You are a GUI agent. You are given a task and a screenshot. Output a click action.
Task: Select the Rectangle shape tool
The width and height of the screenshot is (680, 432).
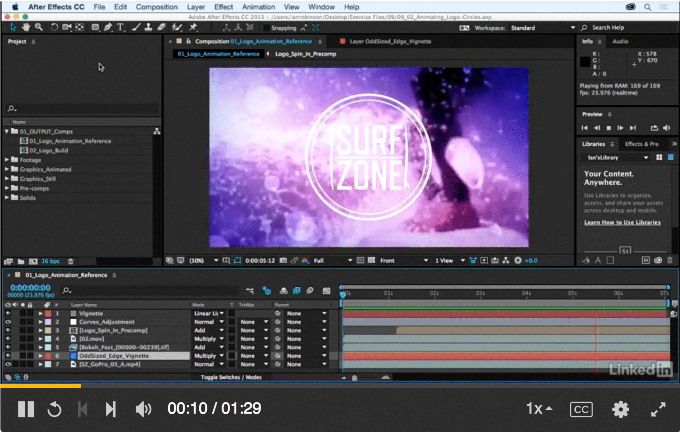95,27
